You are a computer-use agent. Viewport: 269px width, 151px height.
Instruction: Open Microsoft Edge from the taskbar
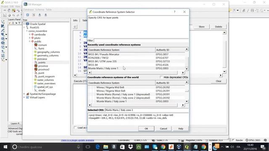[98, 147]
